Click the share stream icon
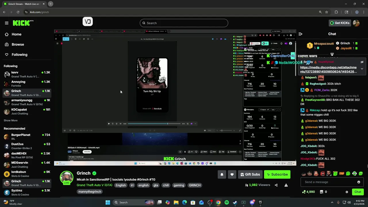 click(276, 185)
